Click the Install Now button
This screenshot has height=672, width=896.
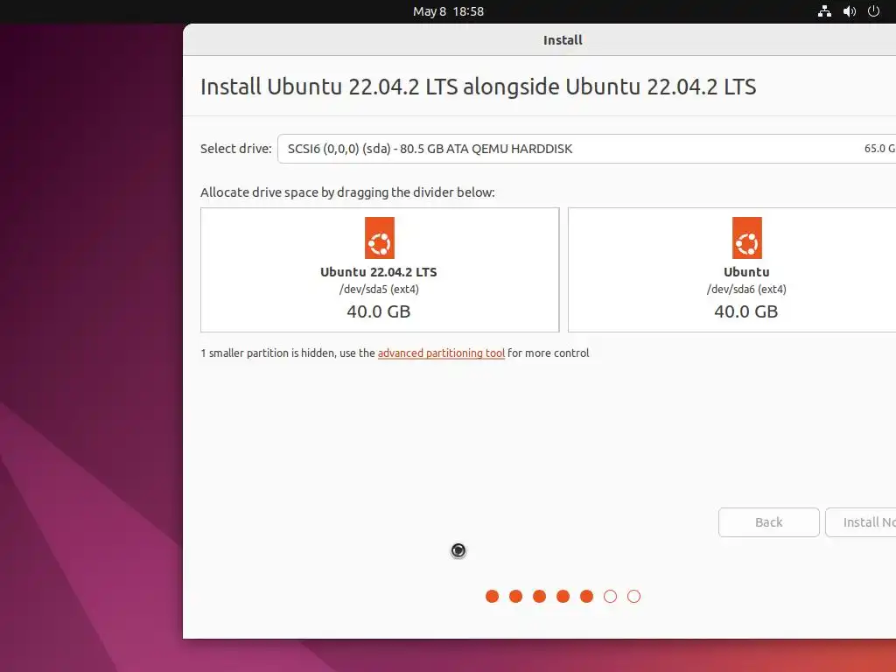(861, 522)
